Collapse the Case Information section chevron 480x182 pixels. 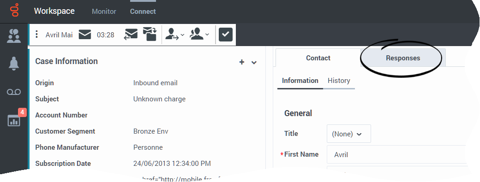coord(254,63)
